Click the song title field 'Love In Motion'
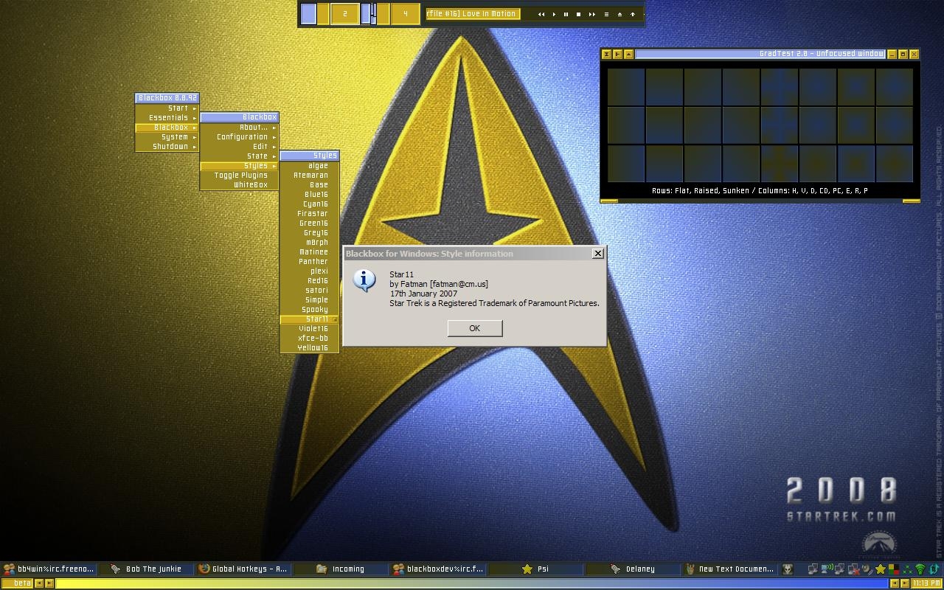944x590 pixels. click(x=473, y=14)
